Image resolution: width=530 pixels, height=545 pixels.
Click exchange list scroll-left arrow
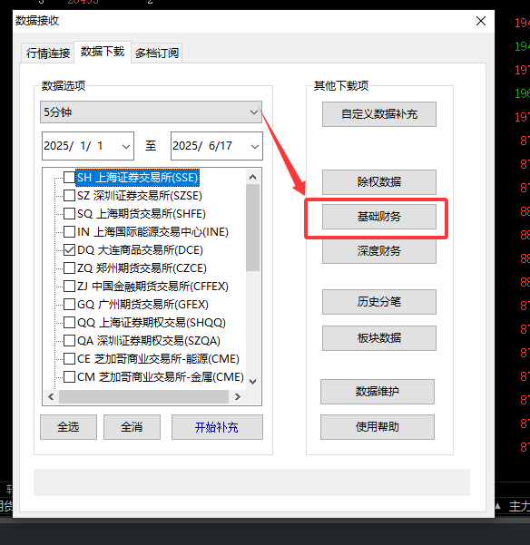(51, 396)
